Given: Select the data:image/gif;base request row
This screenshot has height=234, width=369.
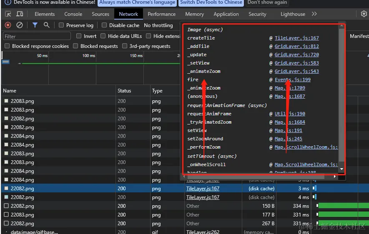Looking at the screenshot, I should click(185, 232).
